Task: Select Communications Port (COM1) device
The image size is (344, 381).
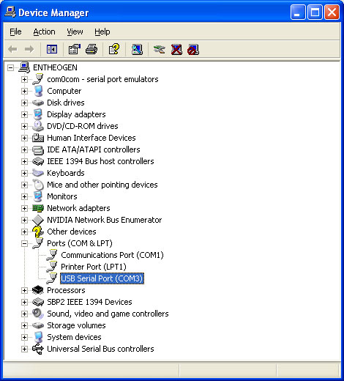Action: coord(112,255)
